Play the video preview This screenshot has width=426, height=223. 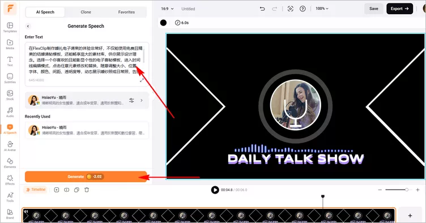(215, 190)
